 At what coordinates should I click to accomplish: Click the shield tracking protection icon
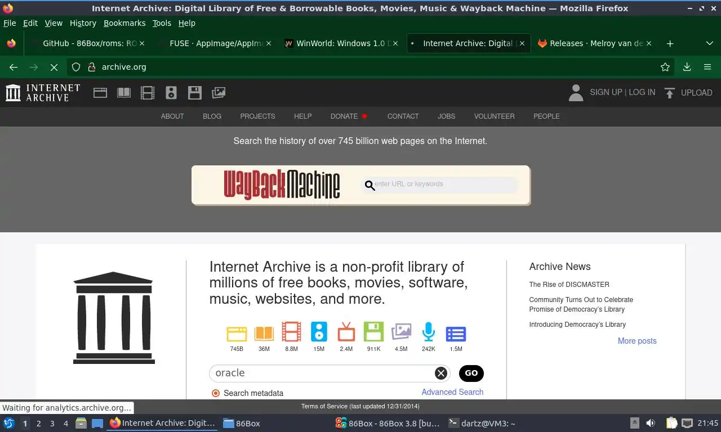point(76,67)
